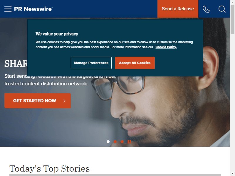The width and height of the screenshot is (235, 176).
Task: Open Manage Preferences for cookies
Action: pos(91,63)
